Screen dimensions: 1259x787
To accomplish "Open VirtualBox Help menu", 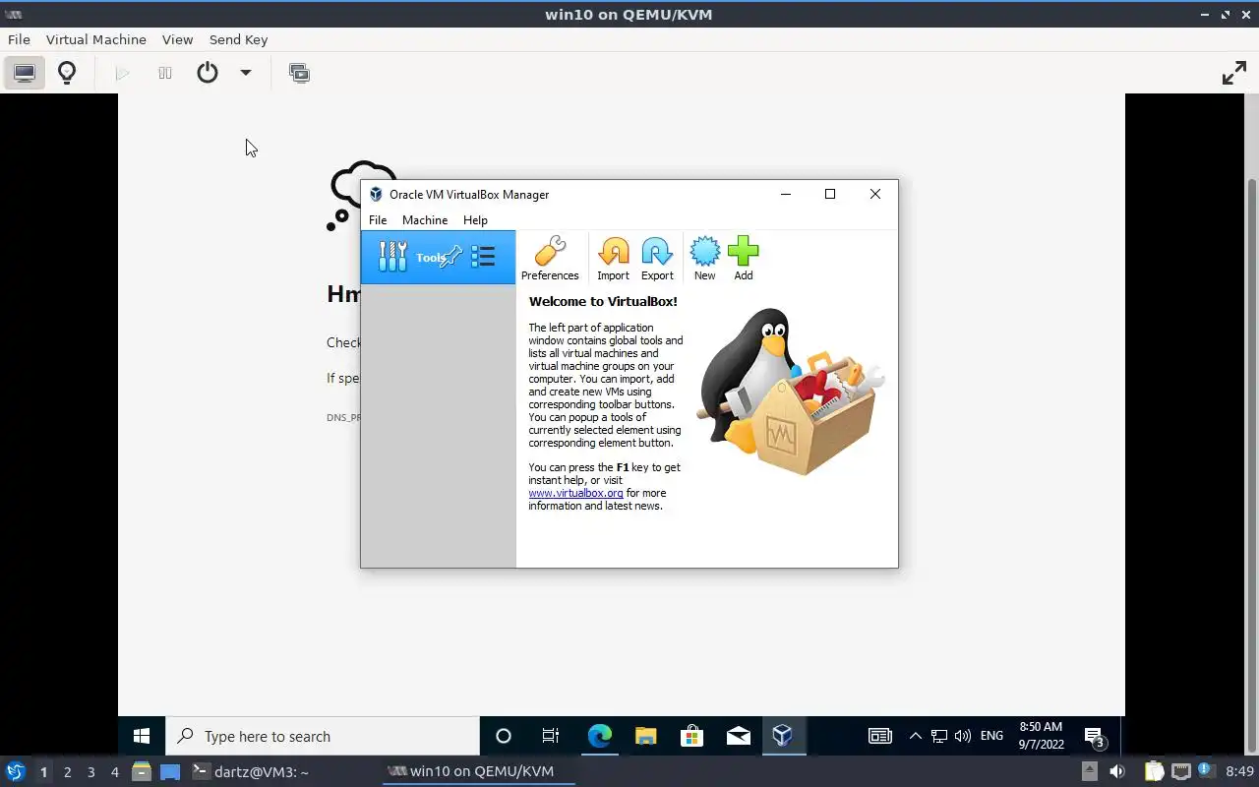I will pos(475,220).
